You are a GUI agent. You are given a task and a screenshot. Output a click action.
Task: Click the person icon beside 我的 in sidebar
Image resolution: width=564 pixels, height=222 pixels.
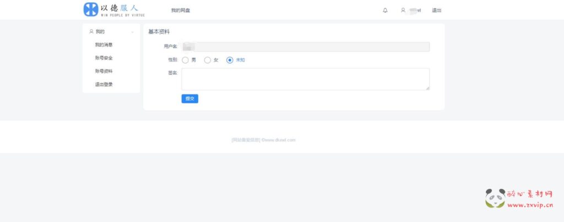tap(91, 32)
